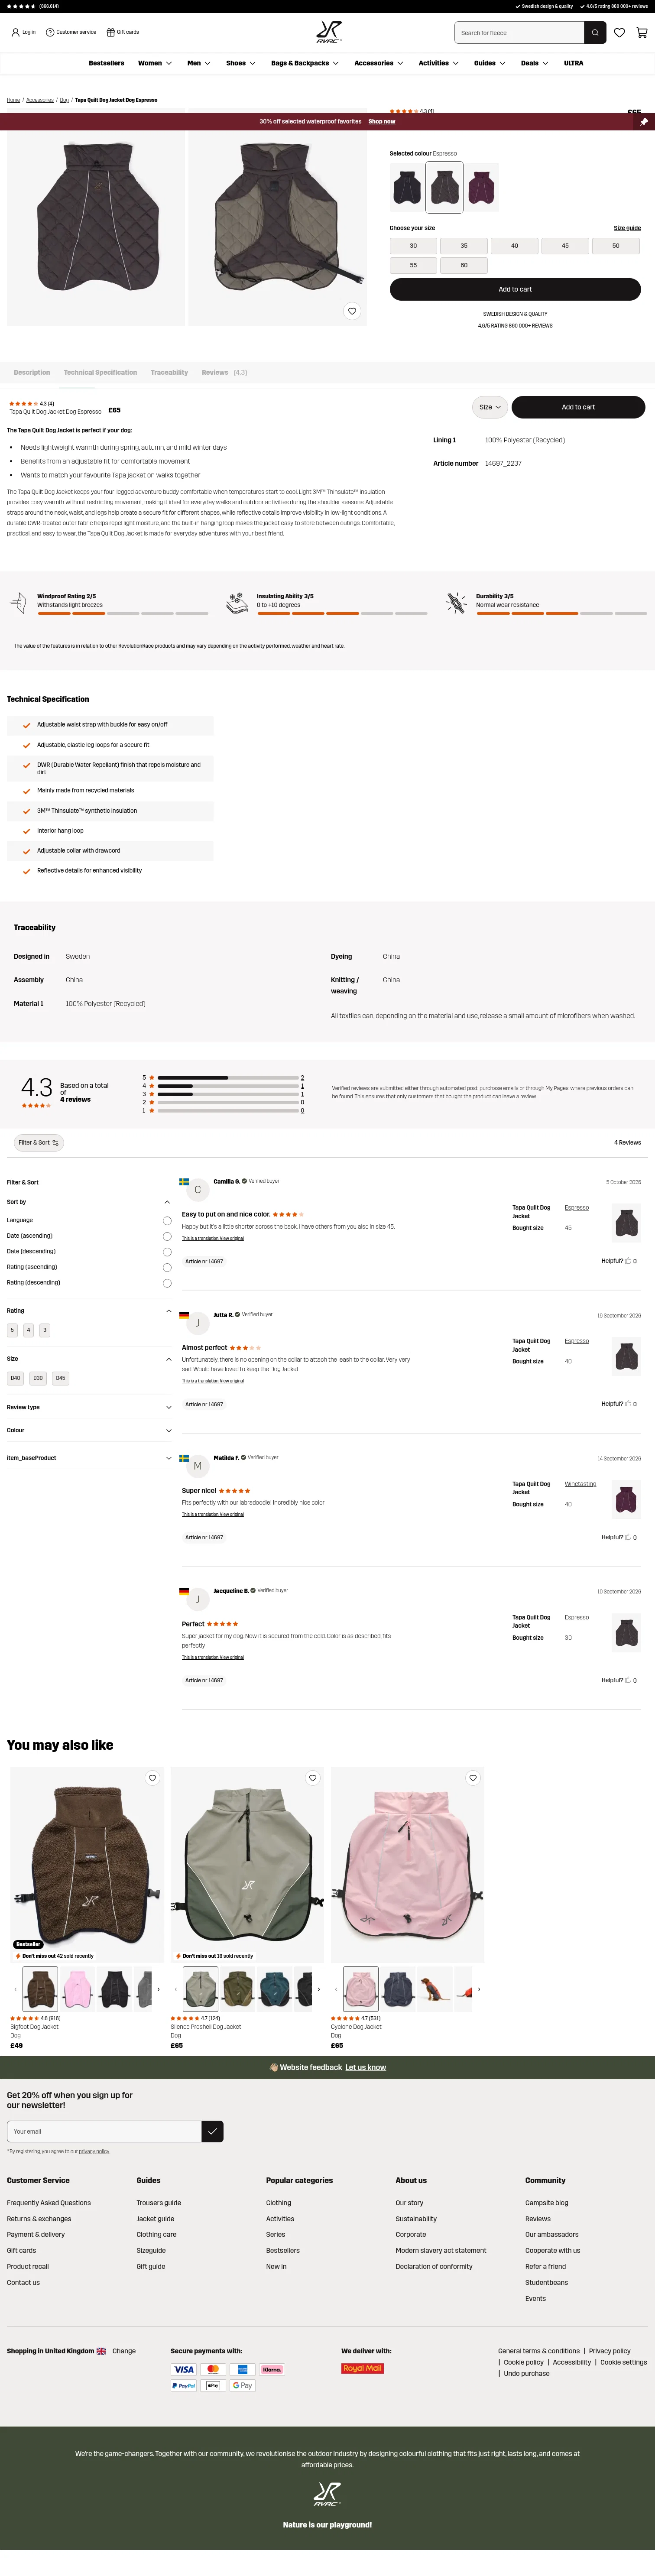Click the RevolutionRace logo in header

pyautogui.click(x=328, y=32)
